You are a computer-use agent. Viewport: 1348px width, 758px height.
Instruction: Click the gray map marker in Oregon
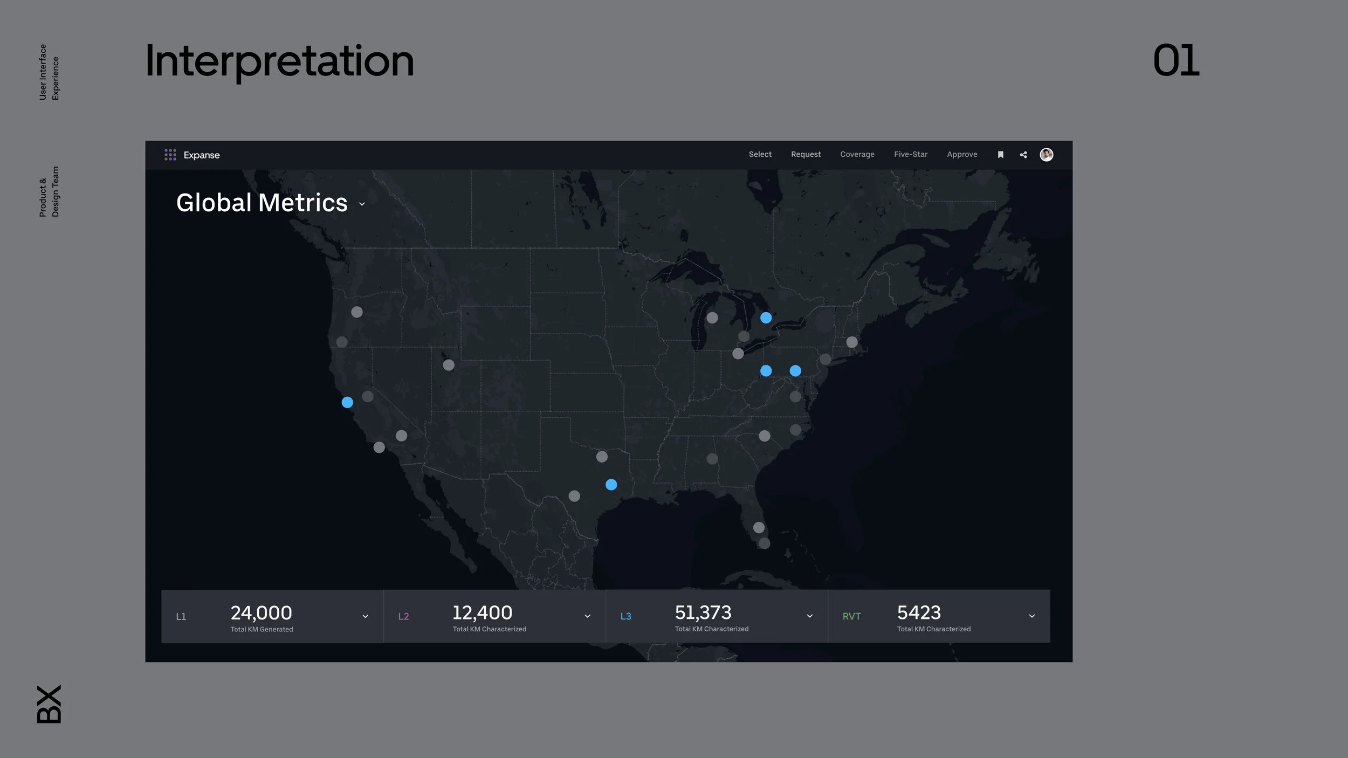[357, 312]
